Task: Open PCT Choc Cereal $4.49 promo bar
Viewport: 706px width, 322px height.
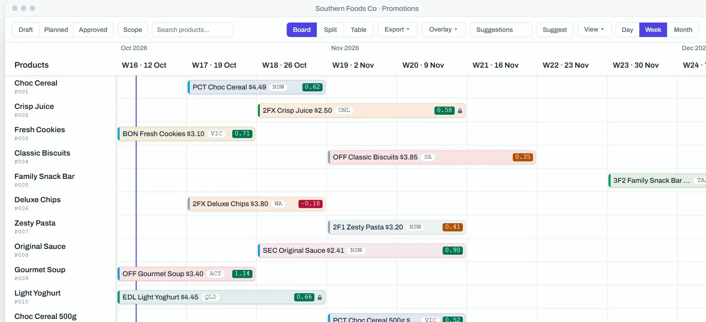Action: tap(256, 87)
